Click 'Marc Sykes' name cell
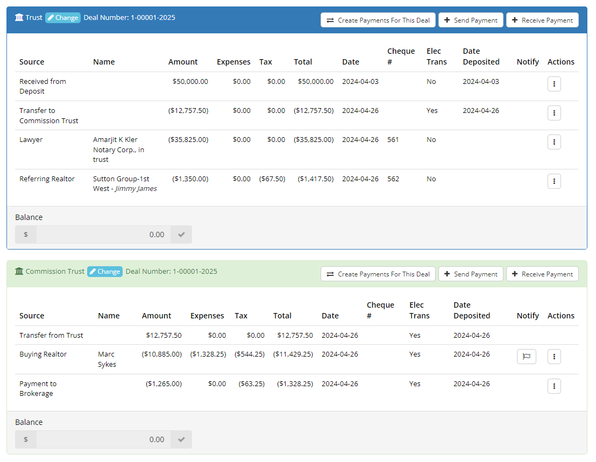The image size is (596, 462). tap(107, 359)
